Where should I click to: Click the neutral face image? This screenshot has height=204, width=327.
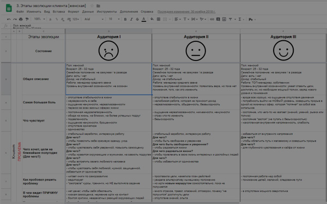point(196,51)
